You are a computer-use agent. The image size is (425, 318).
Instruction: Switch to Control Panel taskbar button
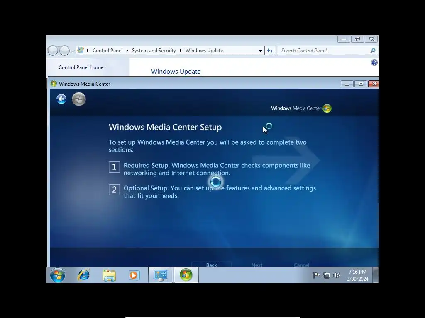161,275
